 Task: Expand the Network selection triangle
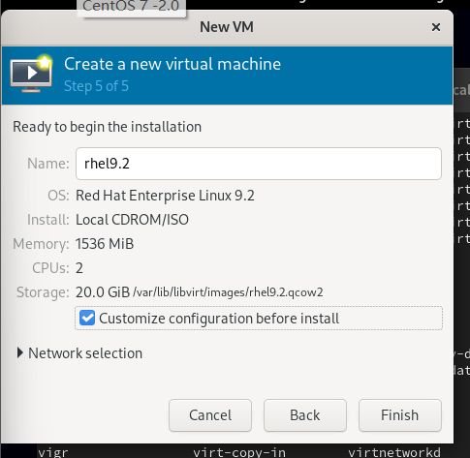(20, 353)
